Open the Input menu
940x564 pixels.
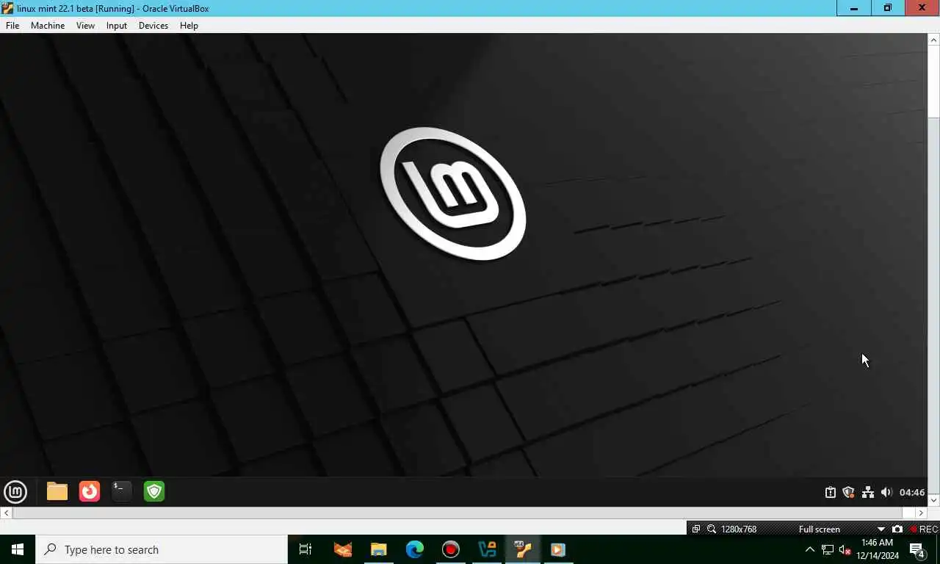point(117,25)
